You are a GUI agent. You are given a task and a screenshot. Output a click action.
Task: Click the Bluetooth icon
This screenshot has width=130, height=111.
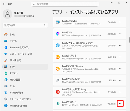point(6,47)
